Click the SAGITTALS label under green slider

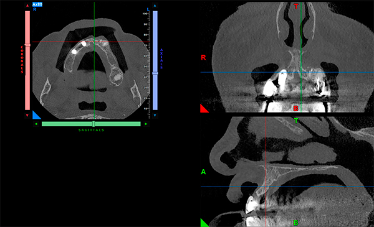pyautogui.click(x=92, y=130)
